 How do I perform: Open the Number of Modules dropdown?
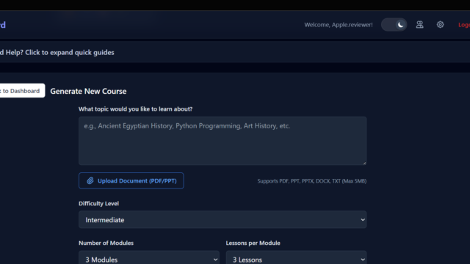tap(149, 258)
